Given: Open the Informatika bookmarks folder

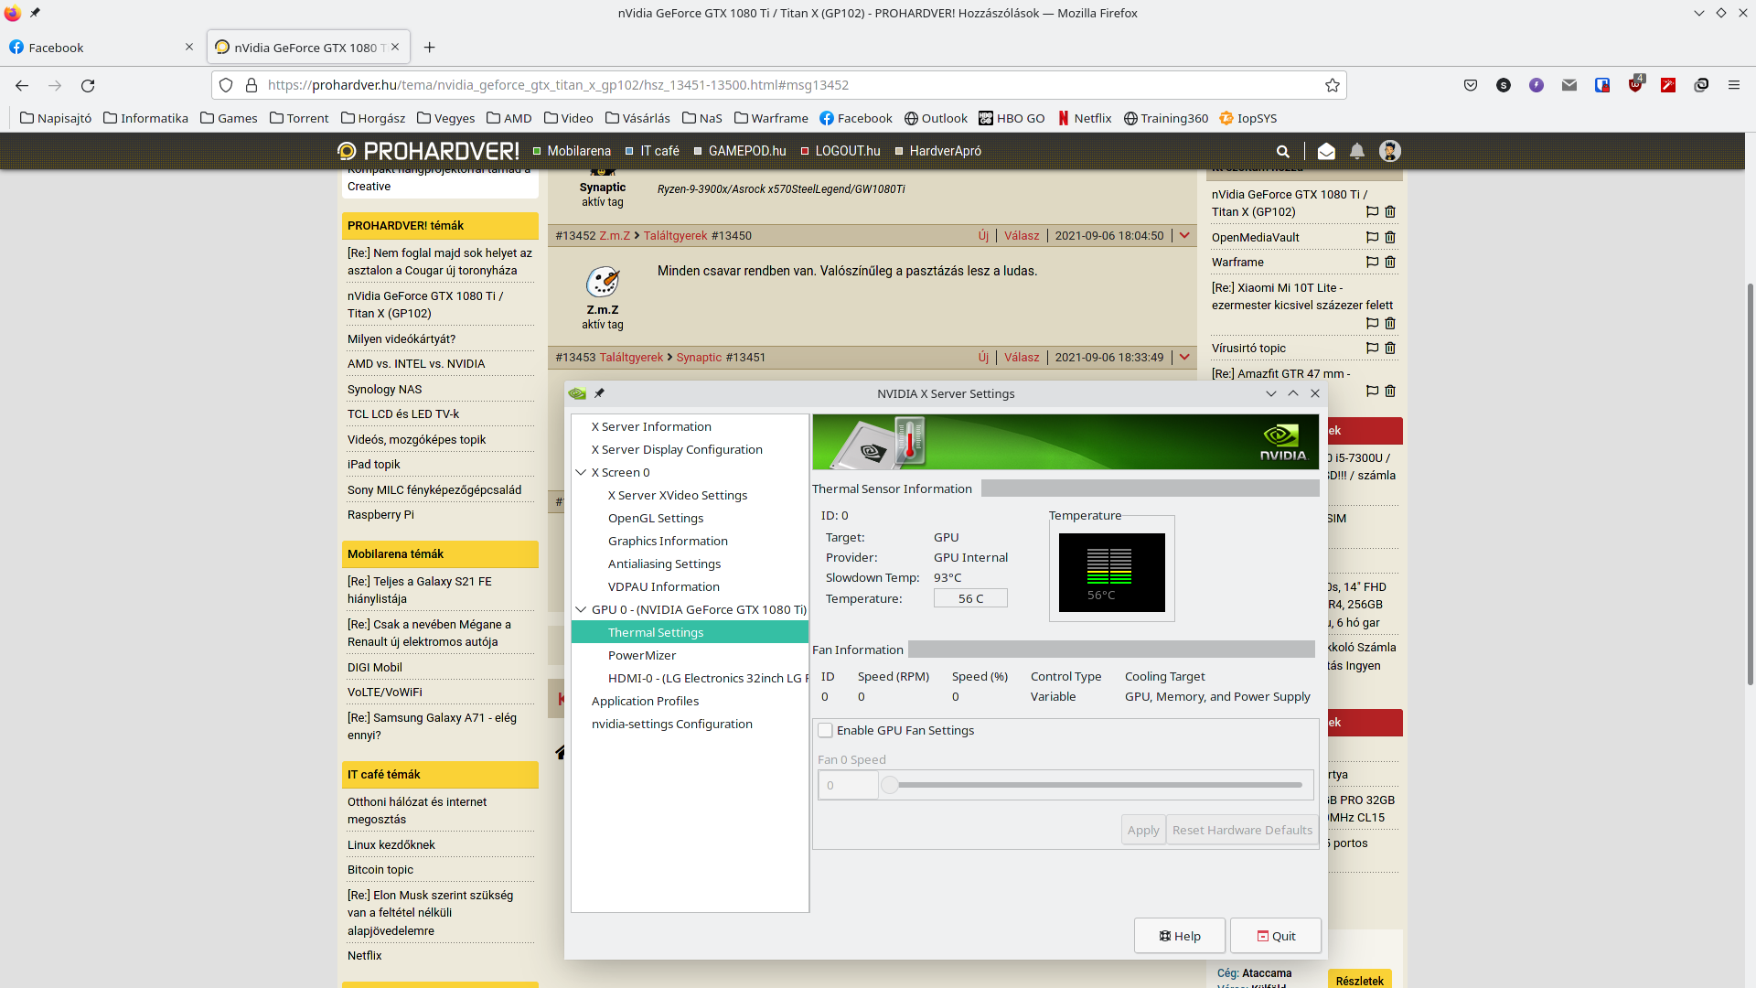Looking at the screenshot, I should point(146,118).
